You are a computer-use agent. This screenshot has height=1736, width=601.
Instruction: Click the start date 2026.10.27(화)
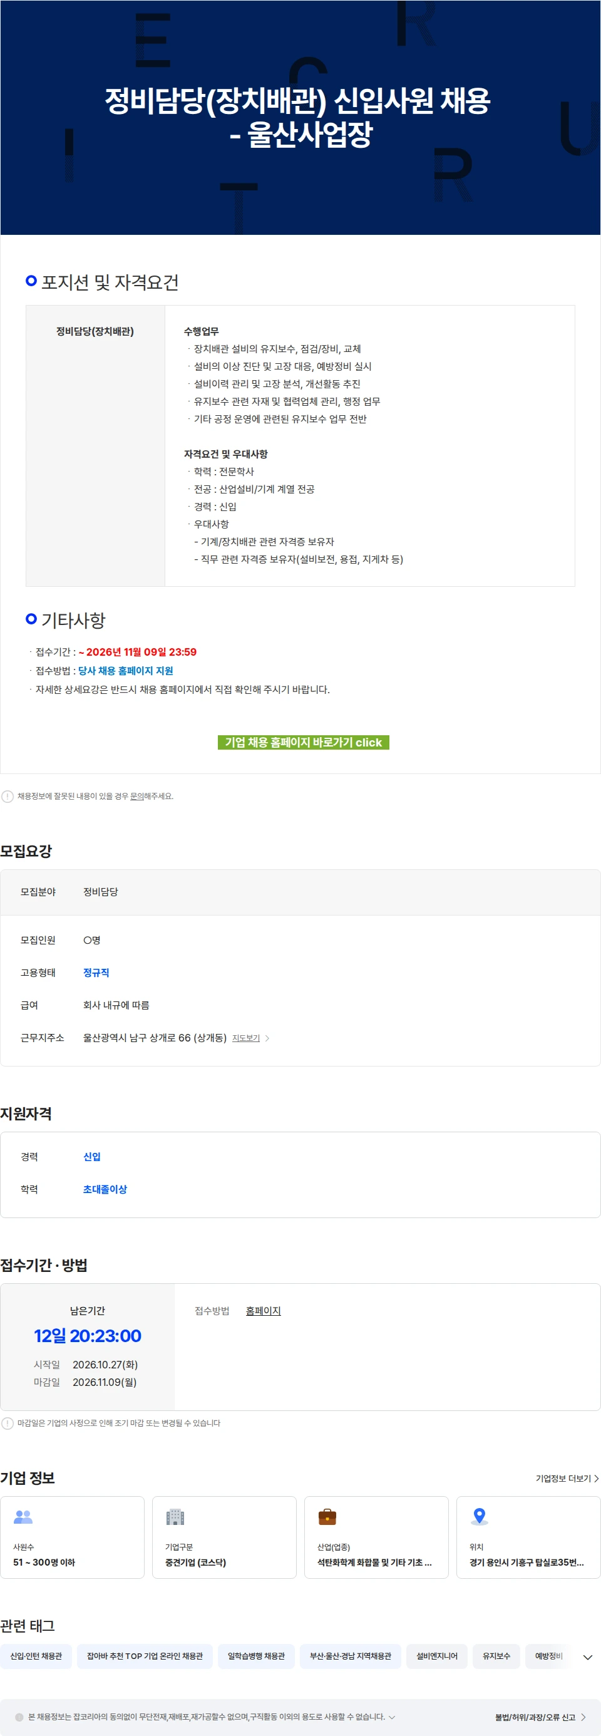105,1365
